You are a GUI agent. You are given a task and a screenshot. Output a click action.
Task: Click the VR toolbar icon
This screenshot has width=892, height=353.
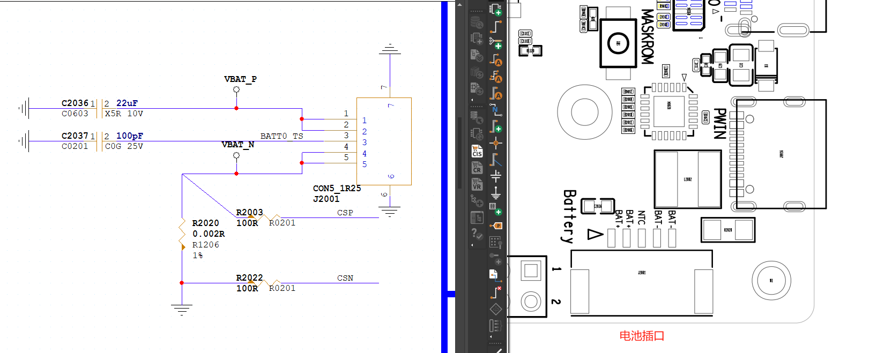tap(477, 184)
